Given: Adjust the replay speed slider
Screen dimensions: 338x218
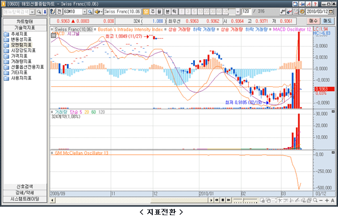Looking at the screenshot, I should tap(245, 200).
